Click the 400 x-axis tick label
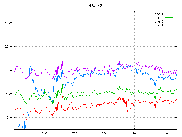 (135, 133)
